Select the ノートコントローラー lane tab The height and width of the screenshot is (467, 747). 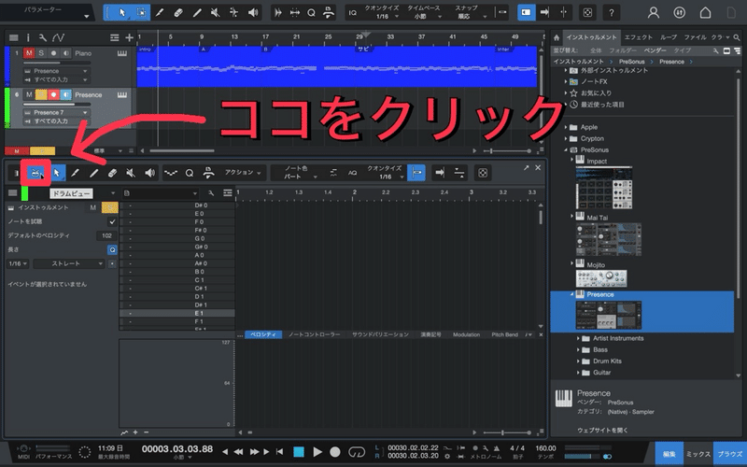pyautogui.click(x=314, y=334)
